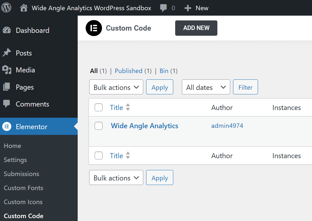
Task: Open the All dates dropdown
Action: point(206,87)
